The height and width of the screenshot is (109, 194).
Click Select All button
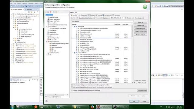pyautogui.click(x=141, y=22)
